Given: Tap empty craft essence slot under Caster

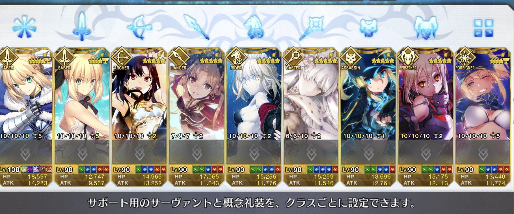Looking at the screenshot, I should [x=311, y=153].
